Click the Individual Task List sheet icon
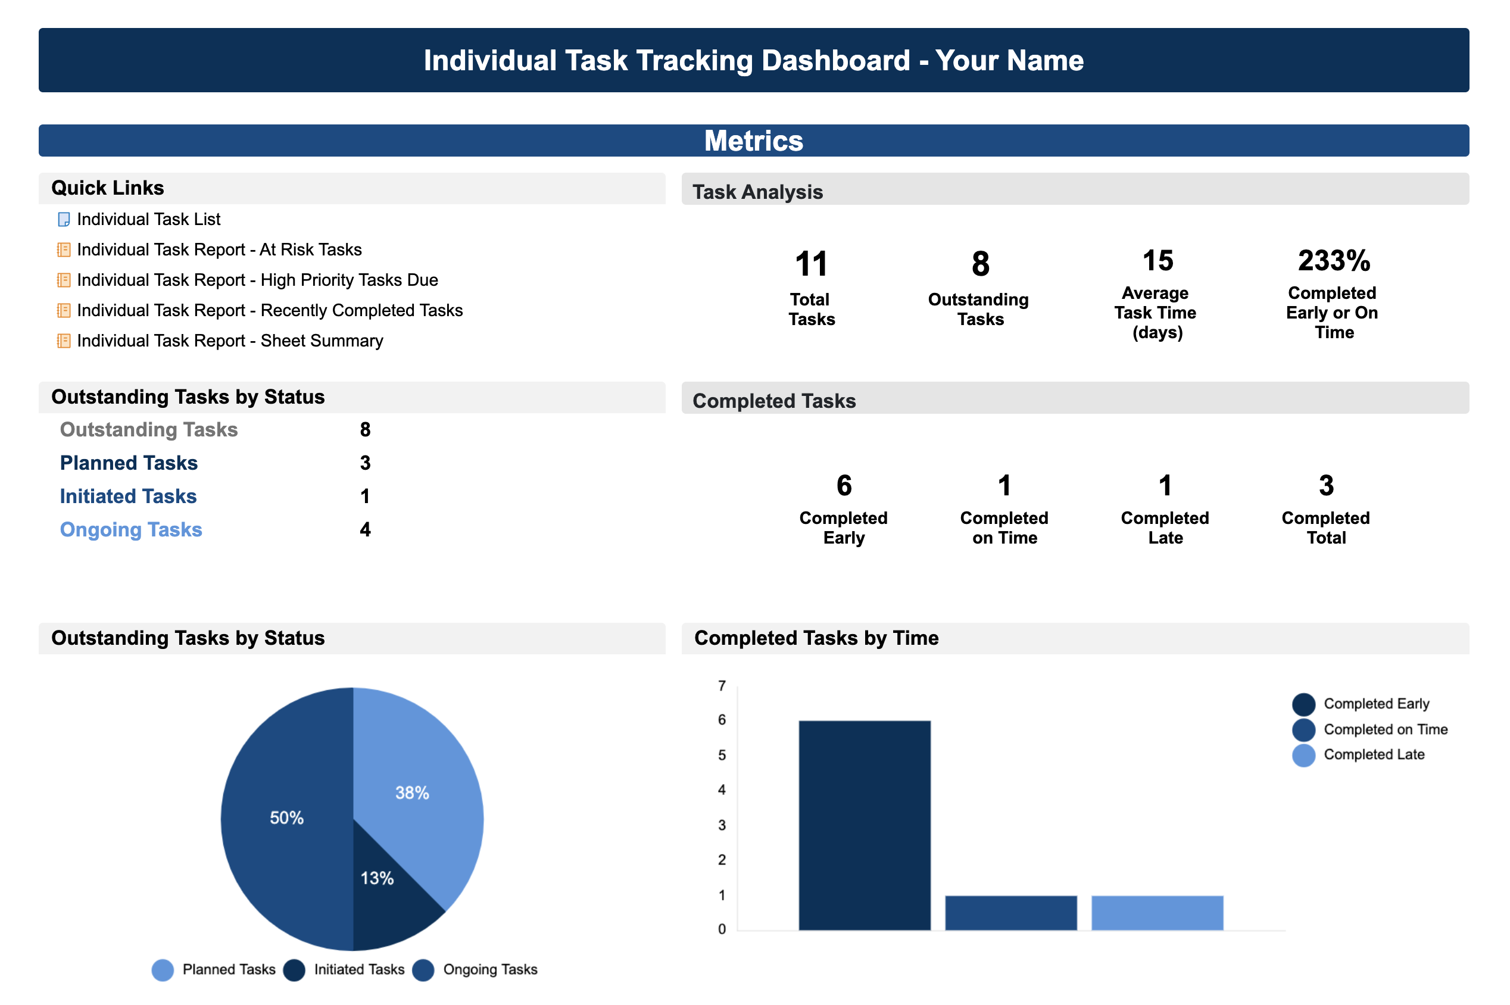This screenshot has height=1005, width=1510. tap(64, 220)
